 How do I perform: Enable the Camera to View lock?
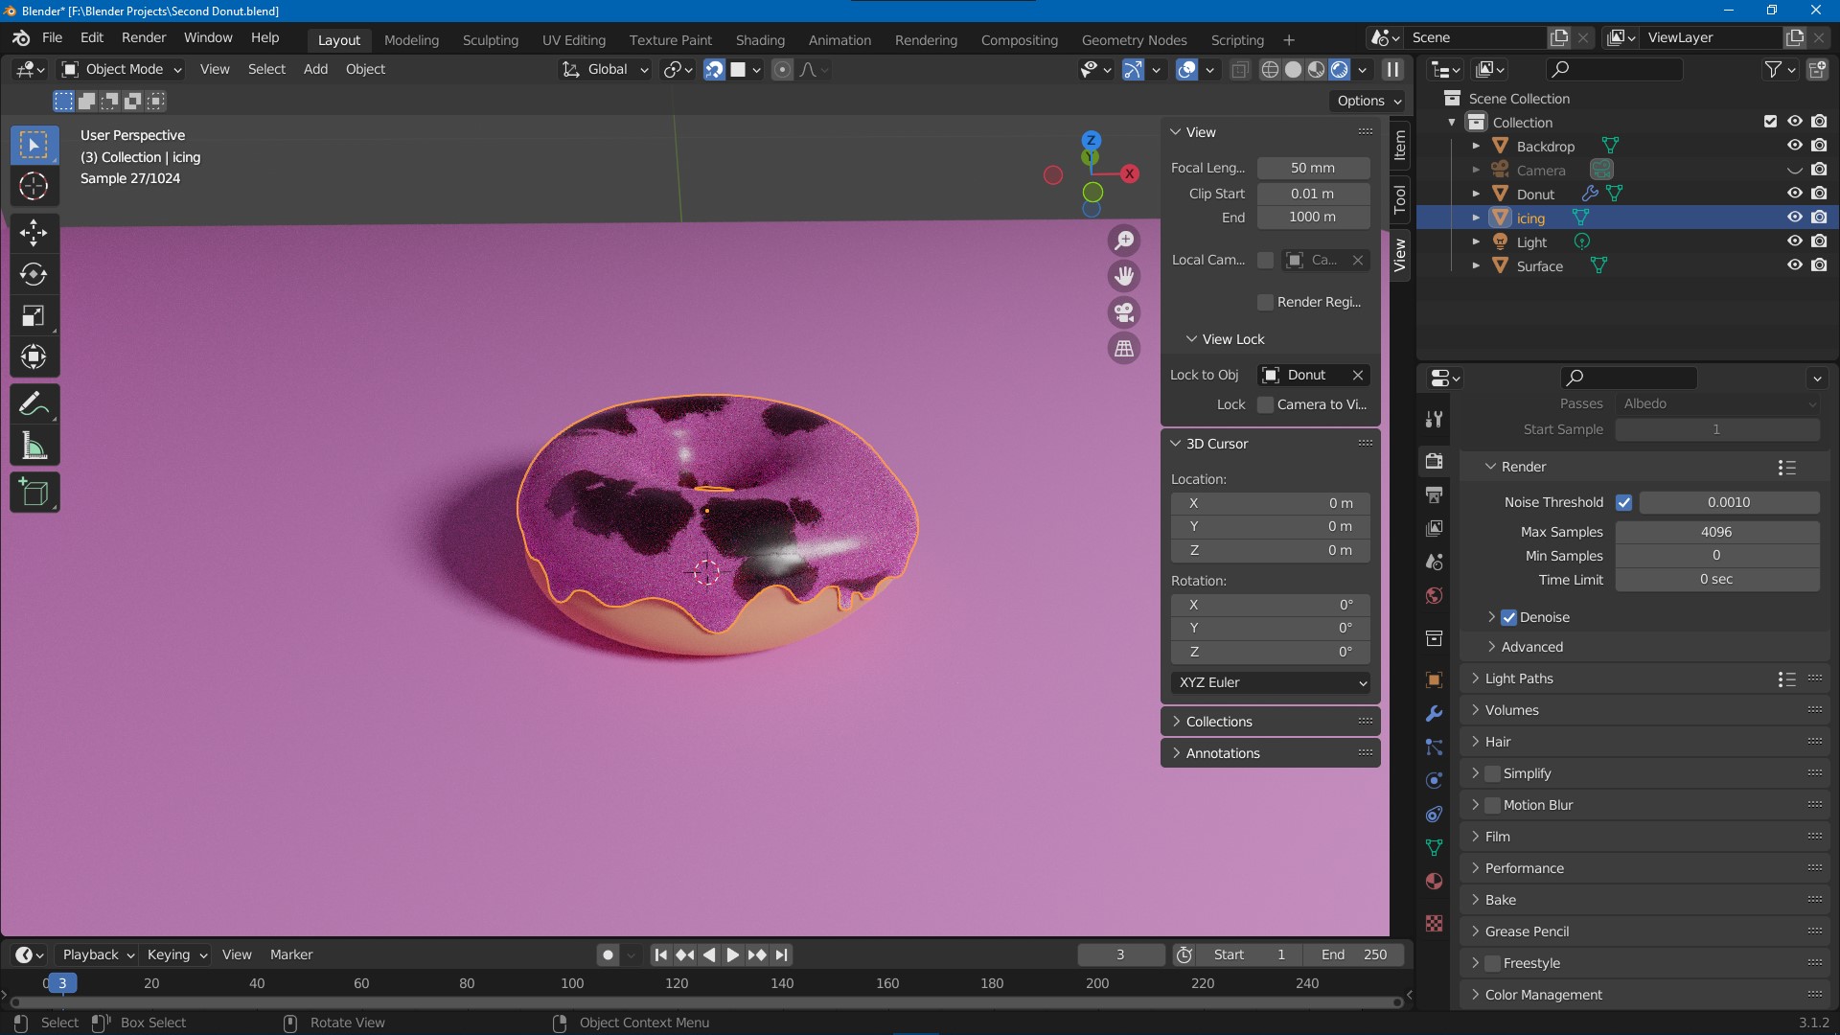pos(1266,404)
